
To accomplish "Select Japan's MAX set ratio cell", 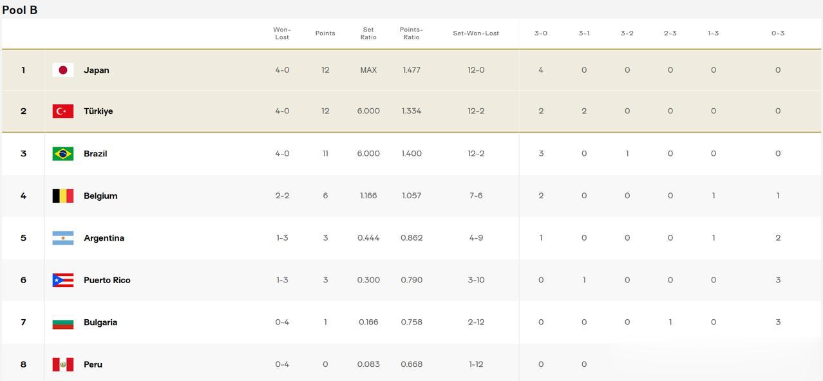I will tap(368, 70).
